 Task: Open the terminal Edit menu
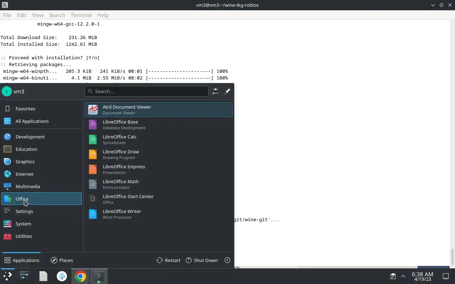(22, 15)
